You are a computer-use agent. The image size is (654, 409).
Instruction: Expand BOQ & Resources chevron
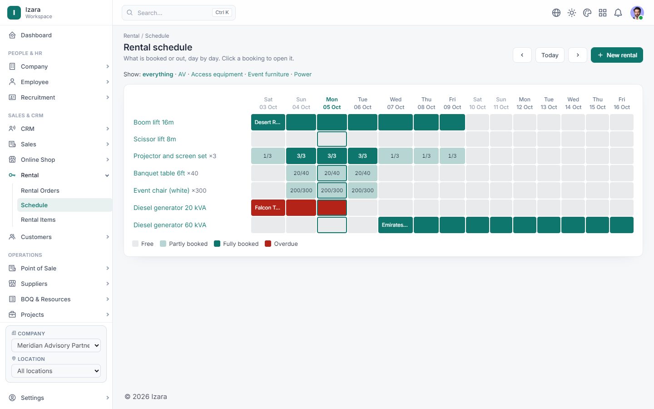click(x=108, y=299)
